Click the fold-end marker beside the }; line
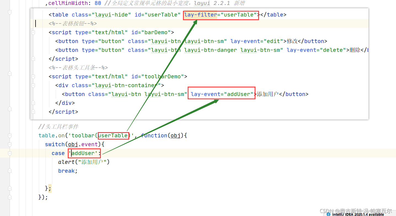Screen dimensions: 396x216 pos(10,188)
